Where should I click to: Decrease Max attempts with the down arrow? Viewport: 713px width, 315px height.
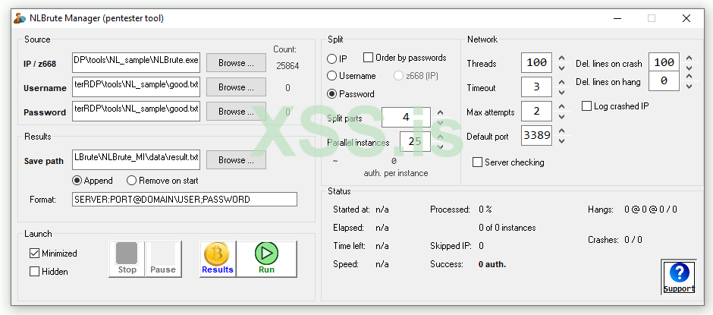(x=561, y=117)
